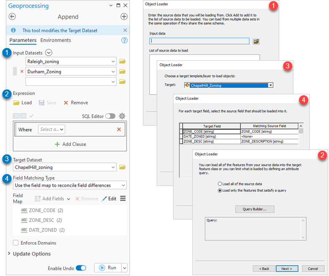Screen dimensions: 329x276
Task: Open the Raleigh_zoning input dropdown
Action: tap(113, 62)
